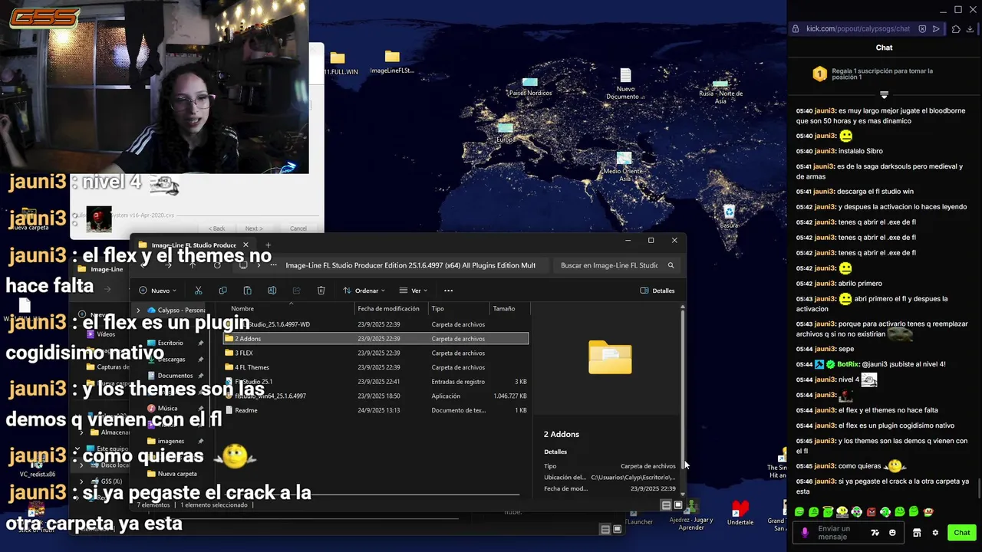Click the Delete trash icon in Explorer toolbar
The height and width of the screenshot is (552, 982).
(x=321, y=291)
